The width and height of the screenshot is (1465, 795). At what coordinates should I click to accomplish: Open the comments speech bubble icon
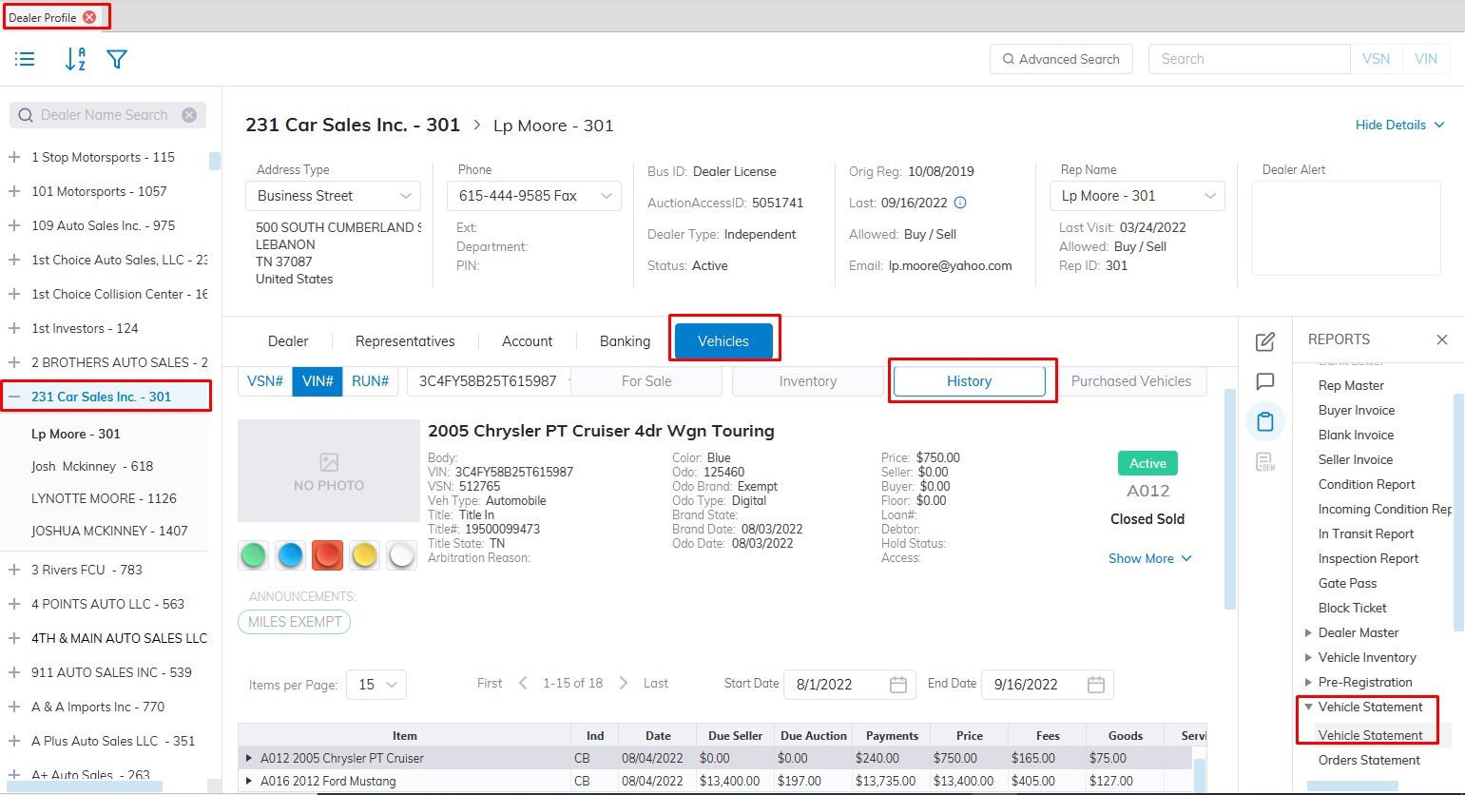pos(1264,381)
